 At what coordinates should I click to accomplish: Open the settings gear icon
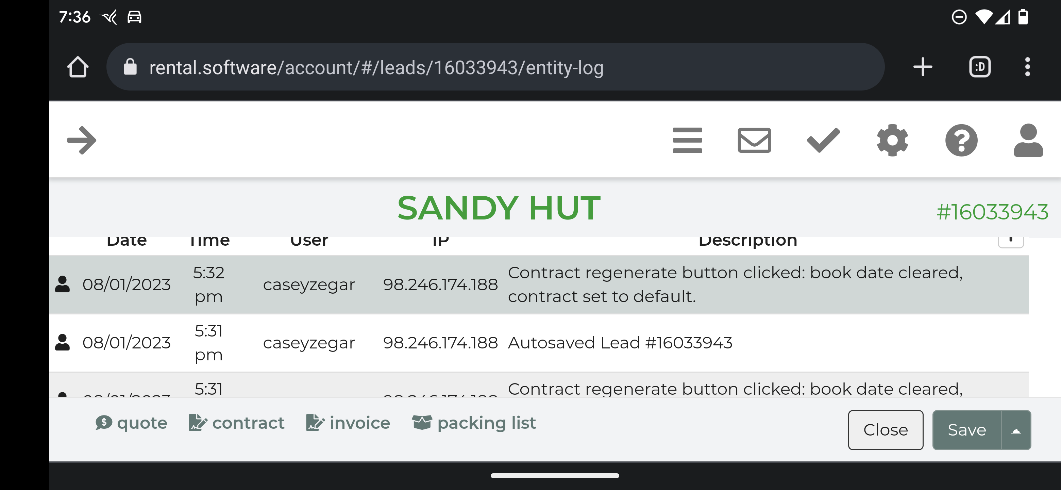click(x=892, y=140)
